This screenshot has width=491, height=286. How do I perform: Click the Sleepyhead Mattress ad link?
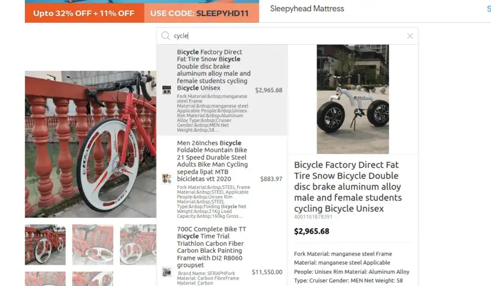tap(307, 9)
